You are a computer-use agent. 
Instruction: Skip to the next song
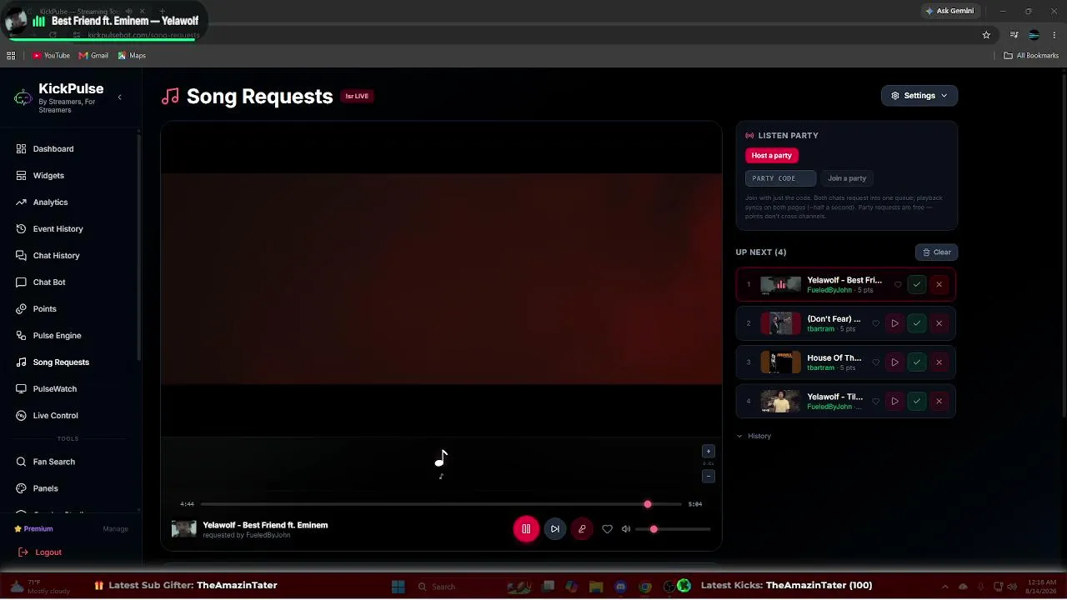(x=555, y=529)
